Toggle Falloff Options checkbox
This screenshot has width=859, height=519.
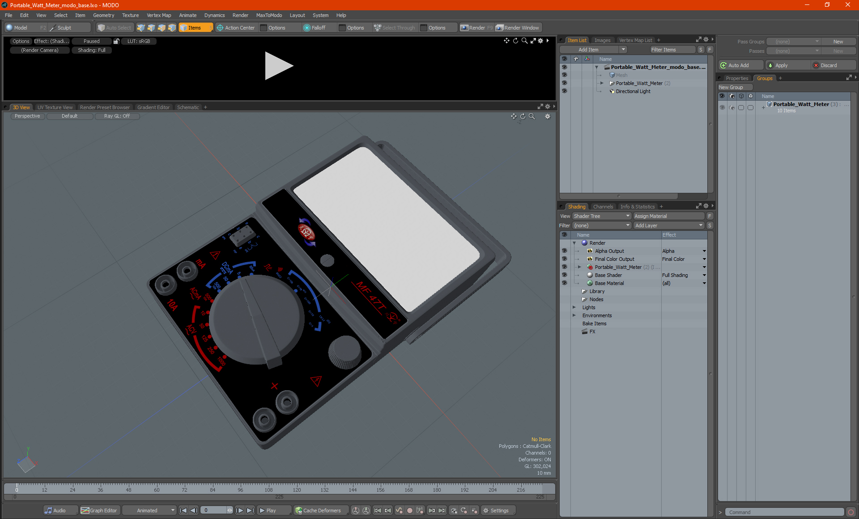[342, 28]
